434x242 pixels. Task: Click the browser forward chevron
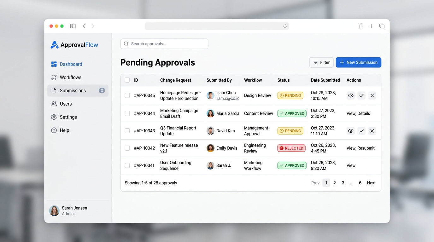pos(93,26)
